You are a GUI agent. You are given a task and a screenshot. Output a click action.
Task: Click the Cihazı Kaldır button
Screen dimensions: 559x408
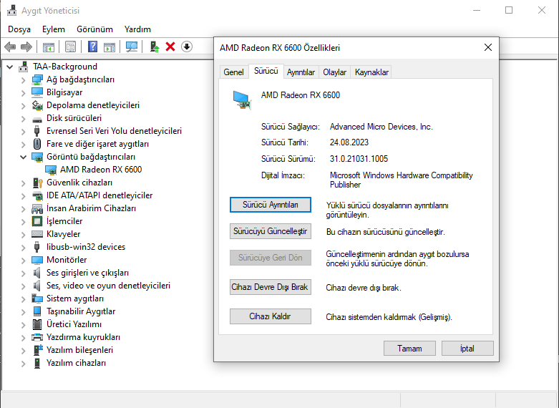(271, 316)
